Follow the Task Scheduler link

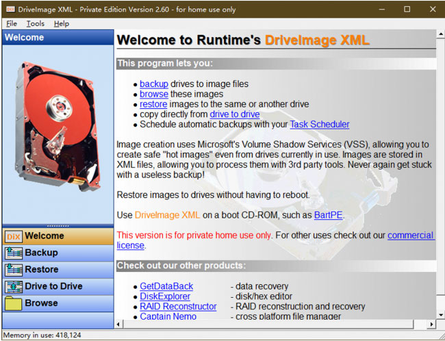point(320,125)
